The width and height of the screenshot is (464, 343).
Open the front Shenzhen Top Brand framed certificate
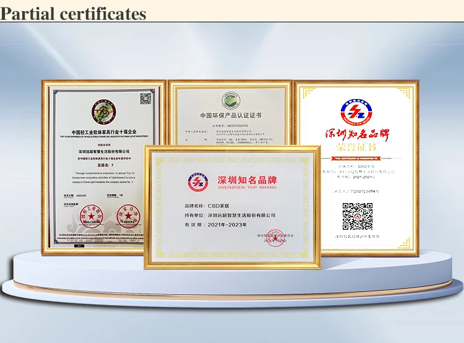232,207
